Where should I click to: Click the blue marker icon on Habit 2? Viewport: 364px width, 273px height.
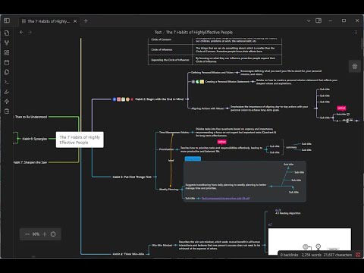[x=115, y=99]
